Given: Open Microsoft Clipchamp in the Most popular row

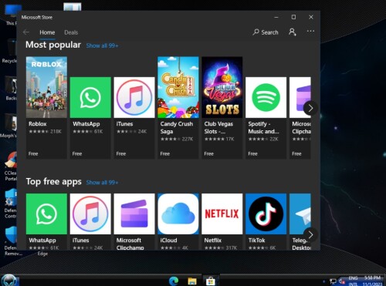Looking at the screenshot, I should tap(300, 118).
